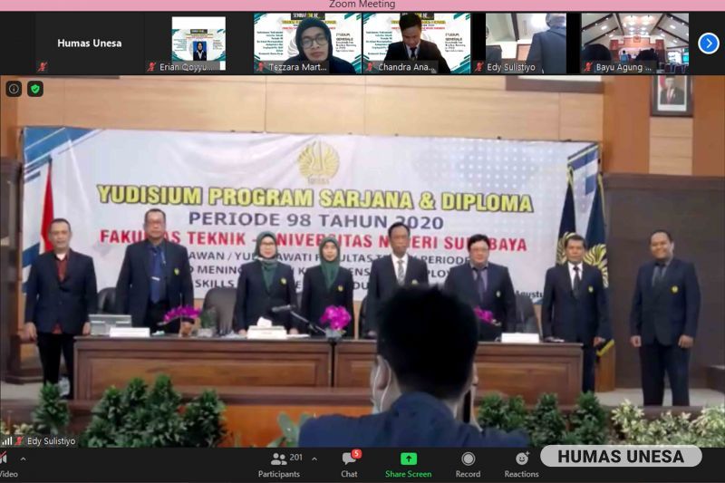Click the green Share Screen button
The width and height of the screenshot is (725, 483).
coord(409,465)
